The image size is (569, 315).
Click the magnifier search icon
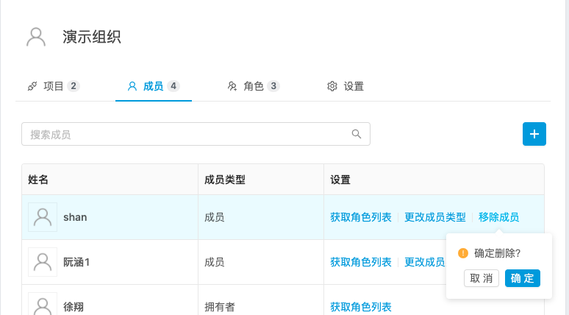[357, 134]
